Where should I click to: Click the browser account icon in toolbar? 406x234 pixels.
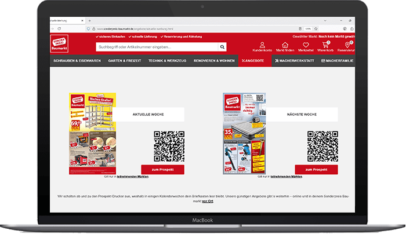[x=345, y=29]
